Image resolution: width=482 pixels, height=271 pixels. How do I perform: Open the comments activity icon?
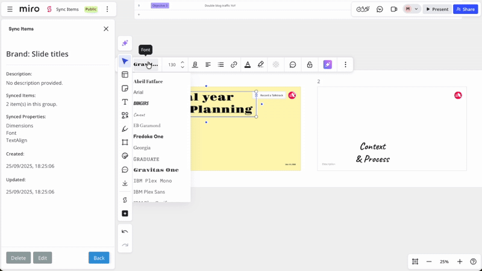[380, 9]
